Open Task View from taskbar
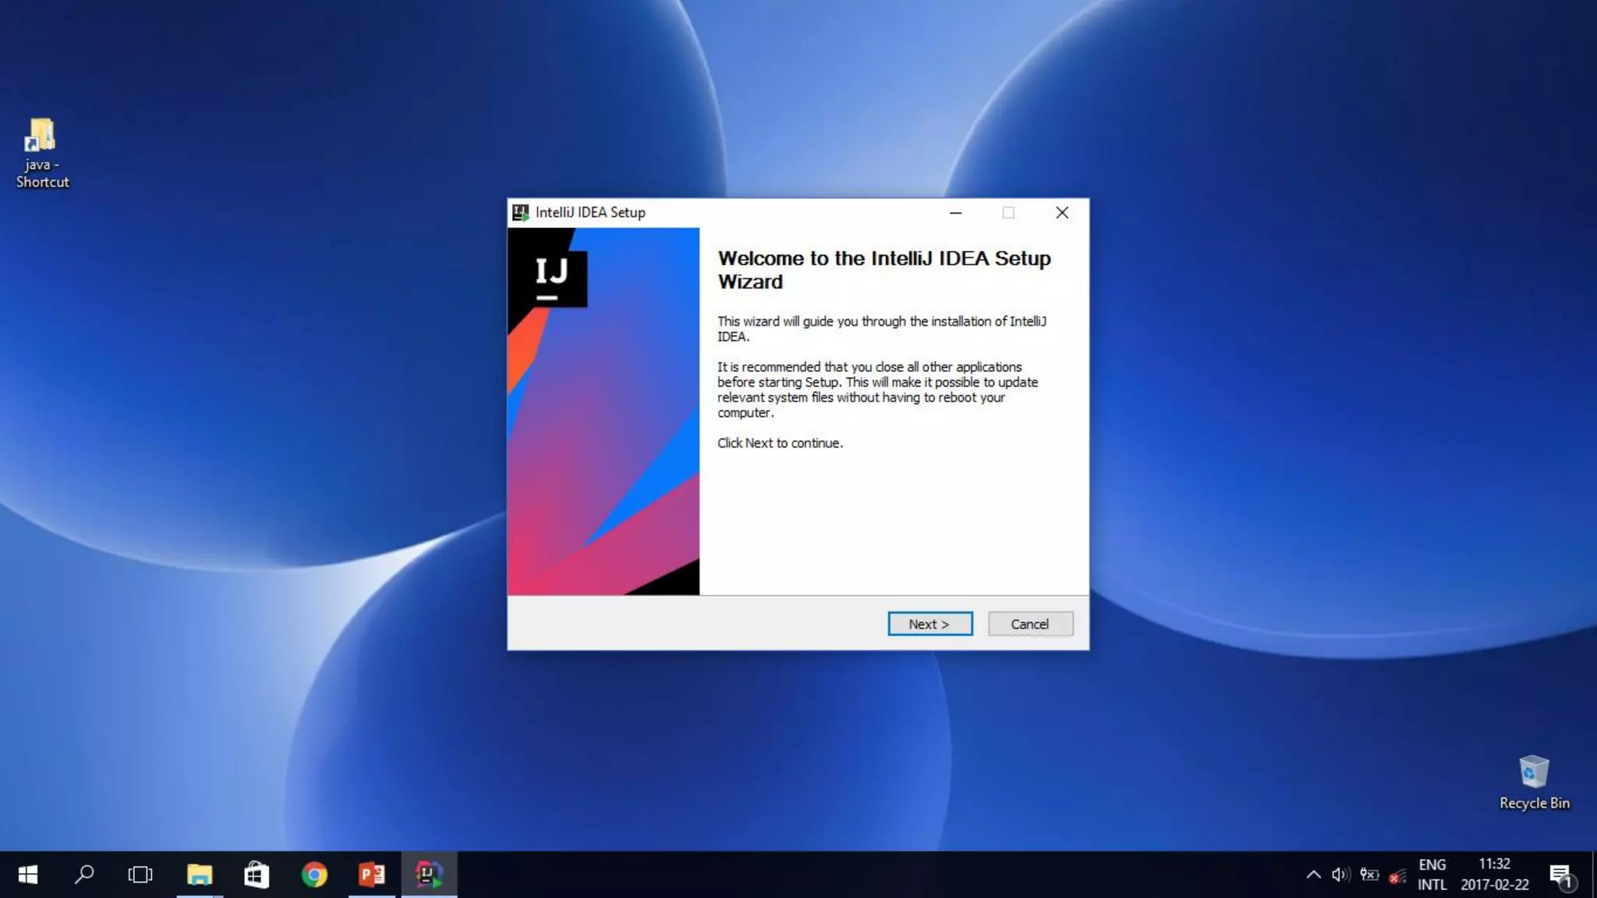Image resolution: width=1597 pixels, height=898 pixels. (140, 875)
